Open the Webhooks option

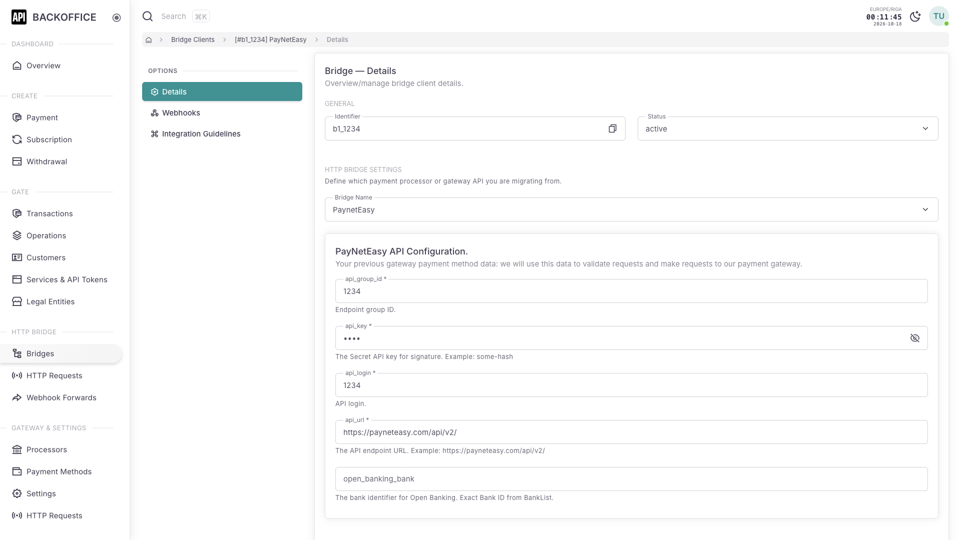[222, 113]
